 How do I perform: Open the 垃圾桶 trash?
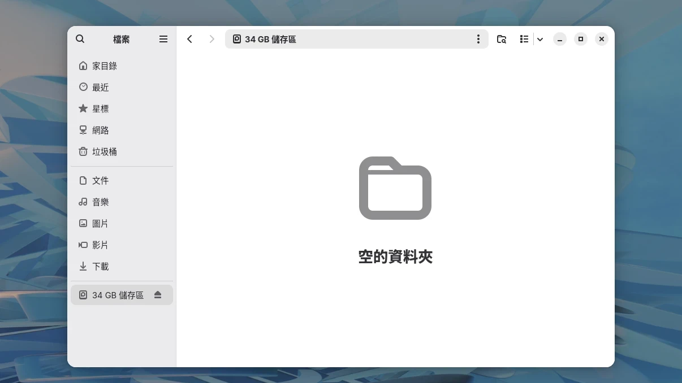coord(105,152)
